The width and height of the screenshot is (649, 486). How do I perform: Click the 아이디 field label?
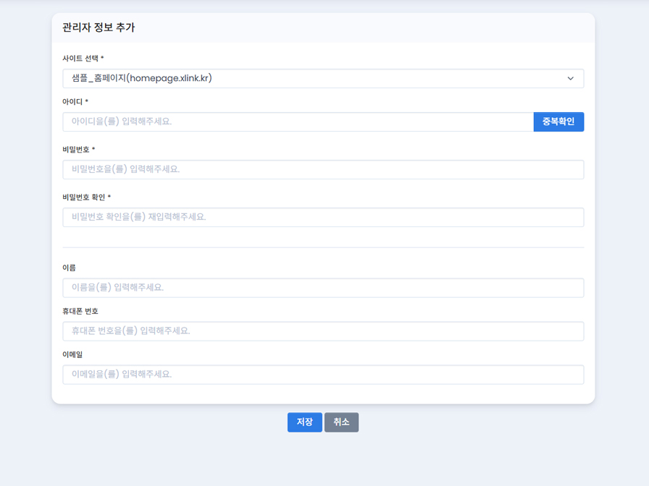point(75,102)
